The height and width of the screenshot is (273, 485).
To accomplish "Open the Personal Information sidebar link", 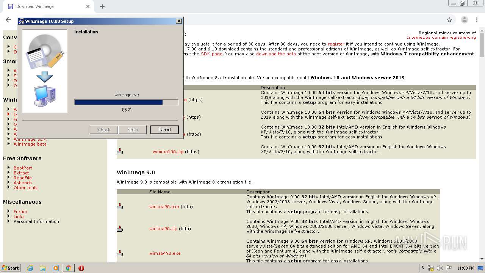I will pyautogui.click(x=36, y=221).
